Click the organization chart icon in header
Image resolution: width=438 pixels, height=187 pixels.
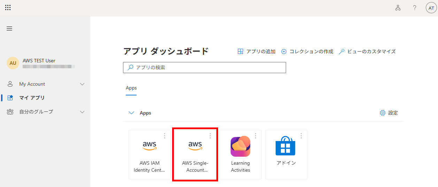tap(398, 8)
